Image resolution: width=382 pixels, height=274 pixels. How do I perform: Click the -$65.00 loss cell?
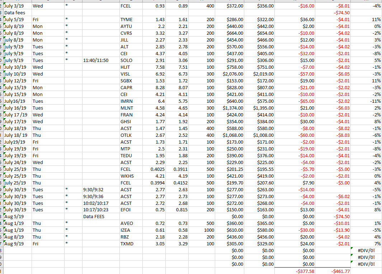(295, 101)
